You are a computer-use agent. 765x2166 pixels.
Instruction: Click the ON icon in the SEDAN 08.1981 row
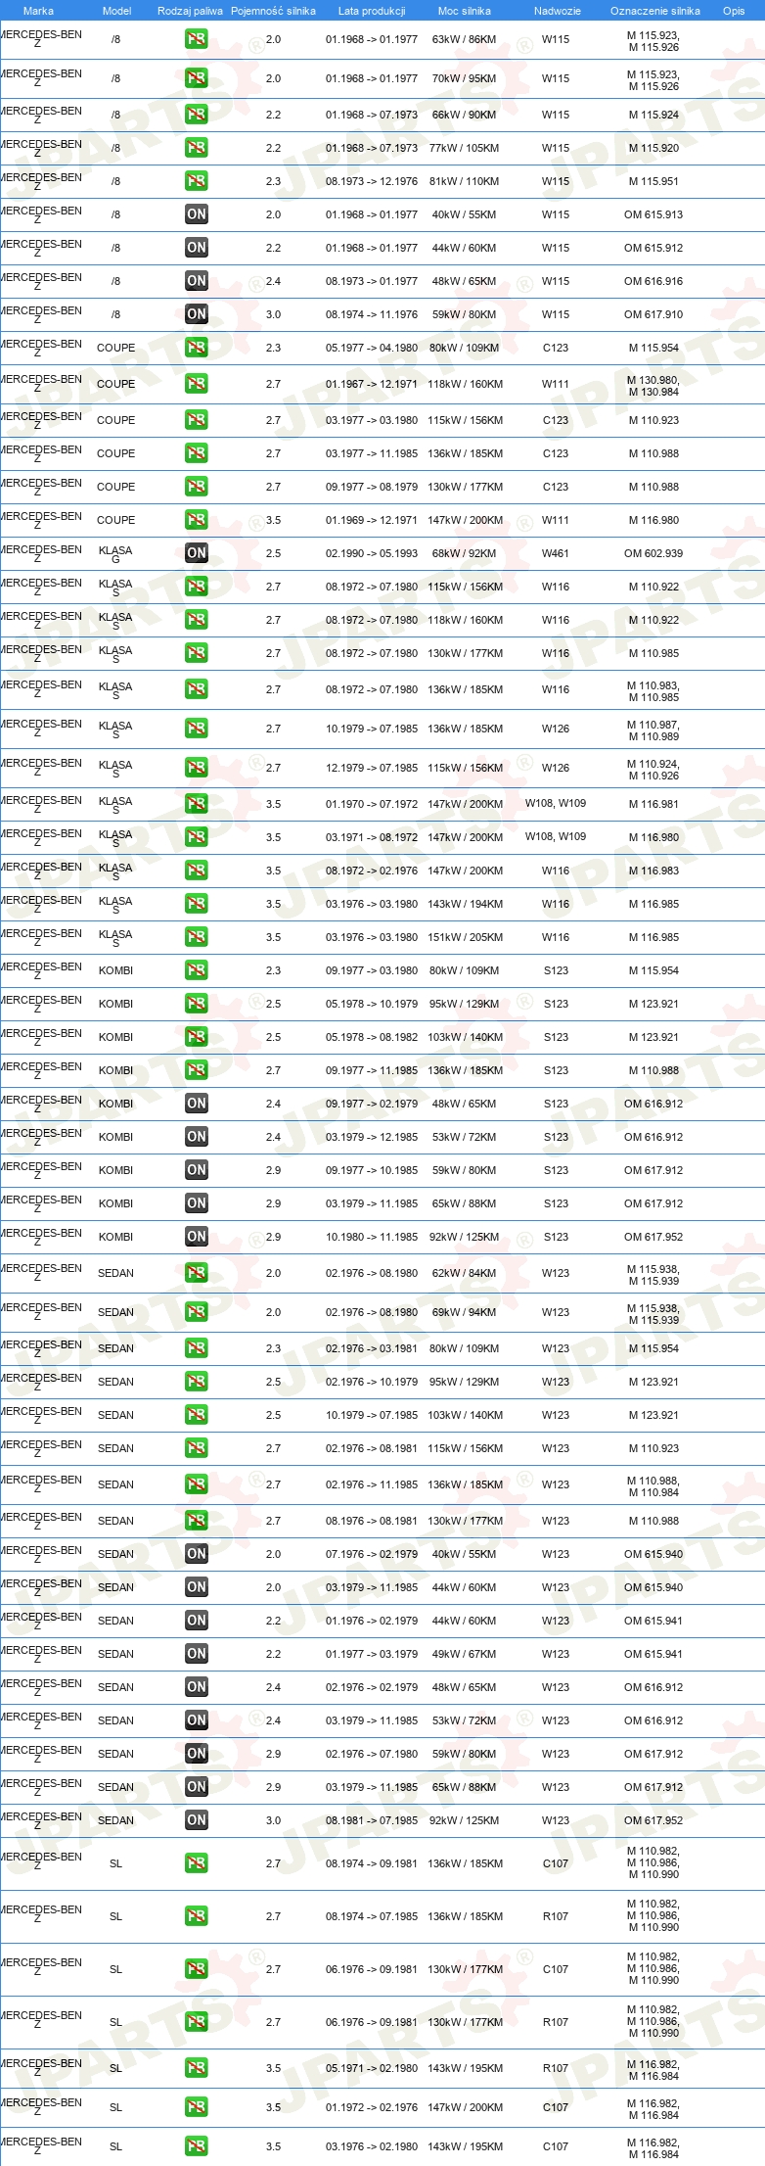coord(197,1820)
